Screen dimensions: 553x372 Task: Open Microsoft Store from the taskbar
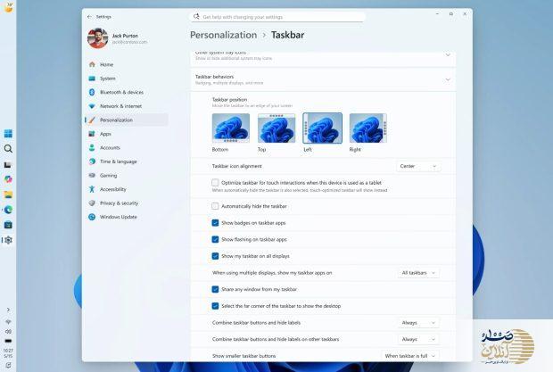coord(8,225)
